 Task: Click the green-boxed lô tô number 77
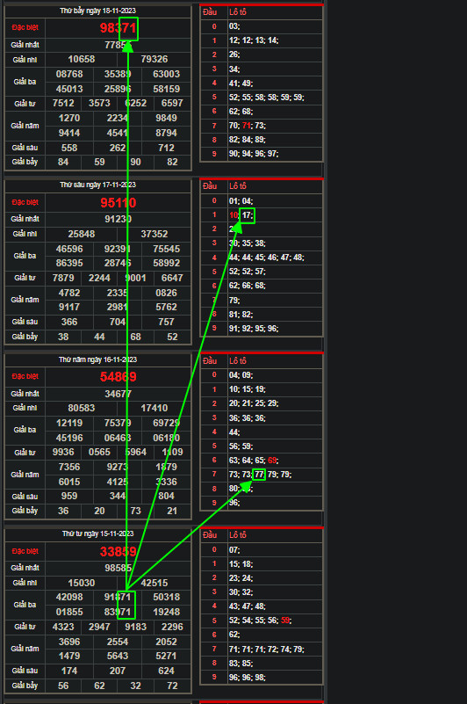pos(259,475)
